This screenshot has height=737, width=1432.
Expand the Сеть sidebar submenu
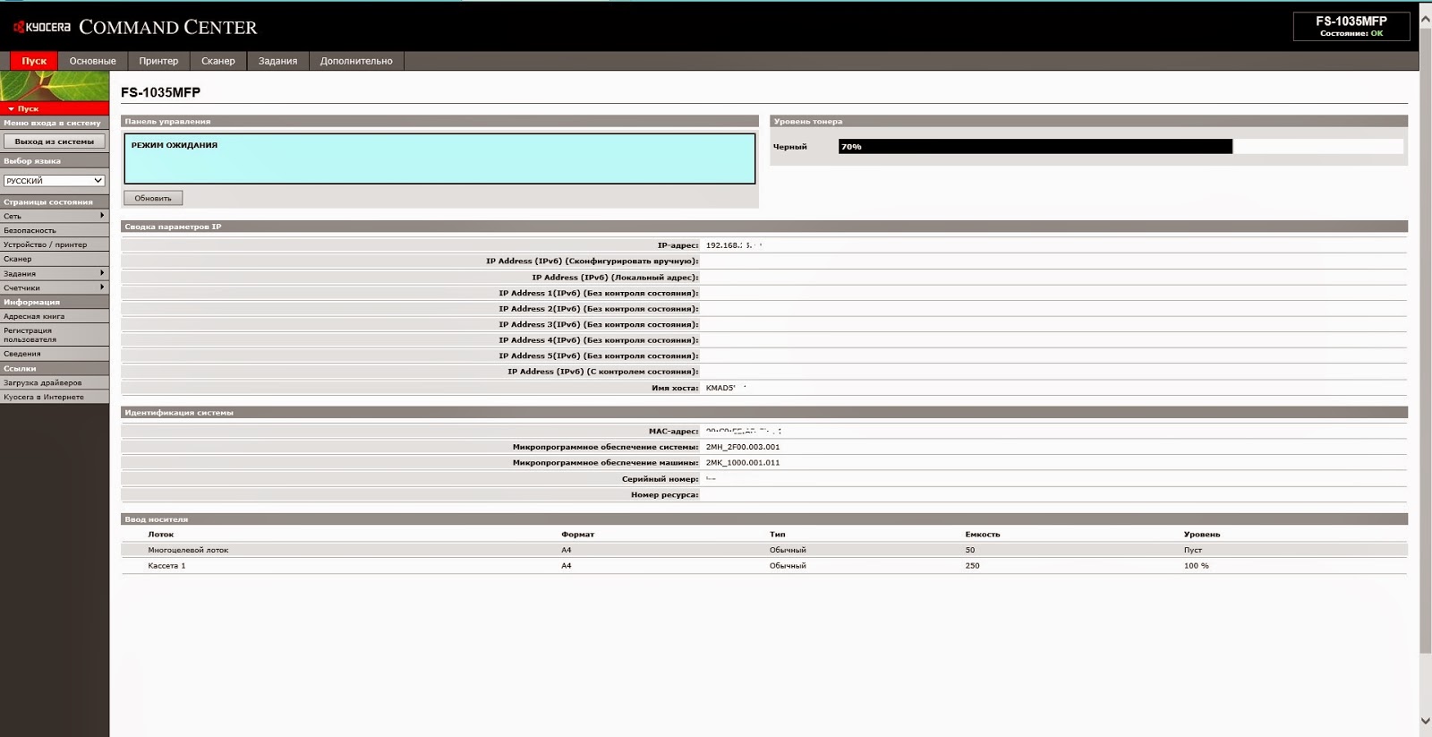click(55, 216)
